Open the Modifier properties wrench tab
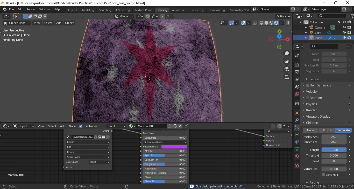This screenshot has height=189, width=354. pyautogui.click(x=297, y=120)
